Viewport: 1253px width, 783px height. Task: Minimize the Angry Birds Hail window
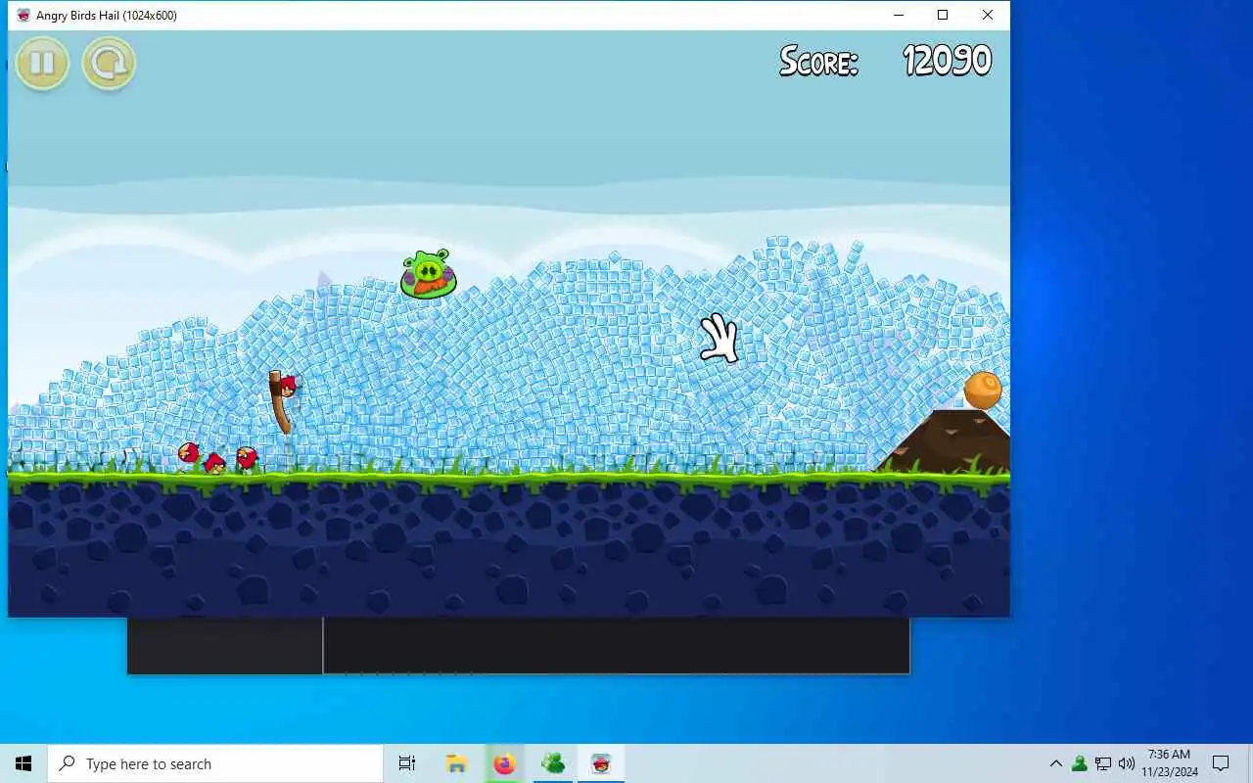(x=898, y=15)
